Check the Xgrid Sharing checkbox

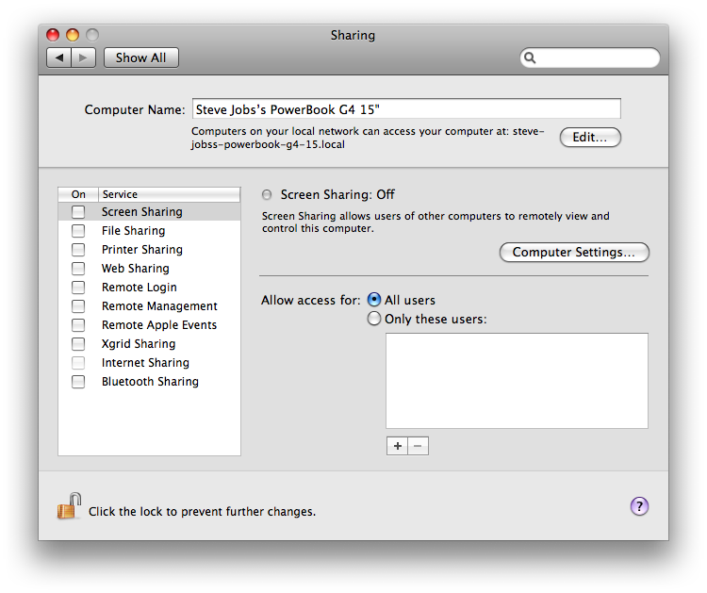tap(78, 344)
